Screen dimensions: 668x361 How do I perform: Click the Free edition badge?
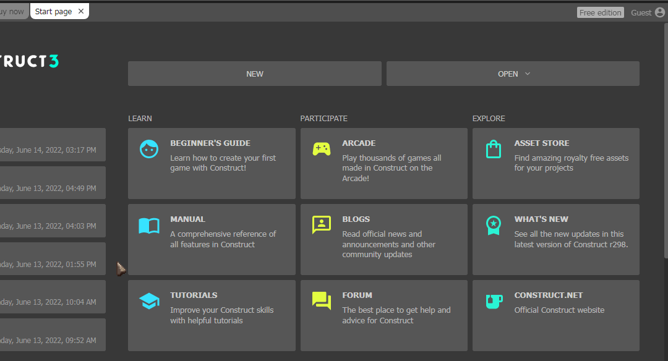(x=600, y=12)
